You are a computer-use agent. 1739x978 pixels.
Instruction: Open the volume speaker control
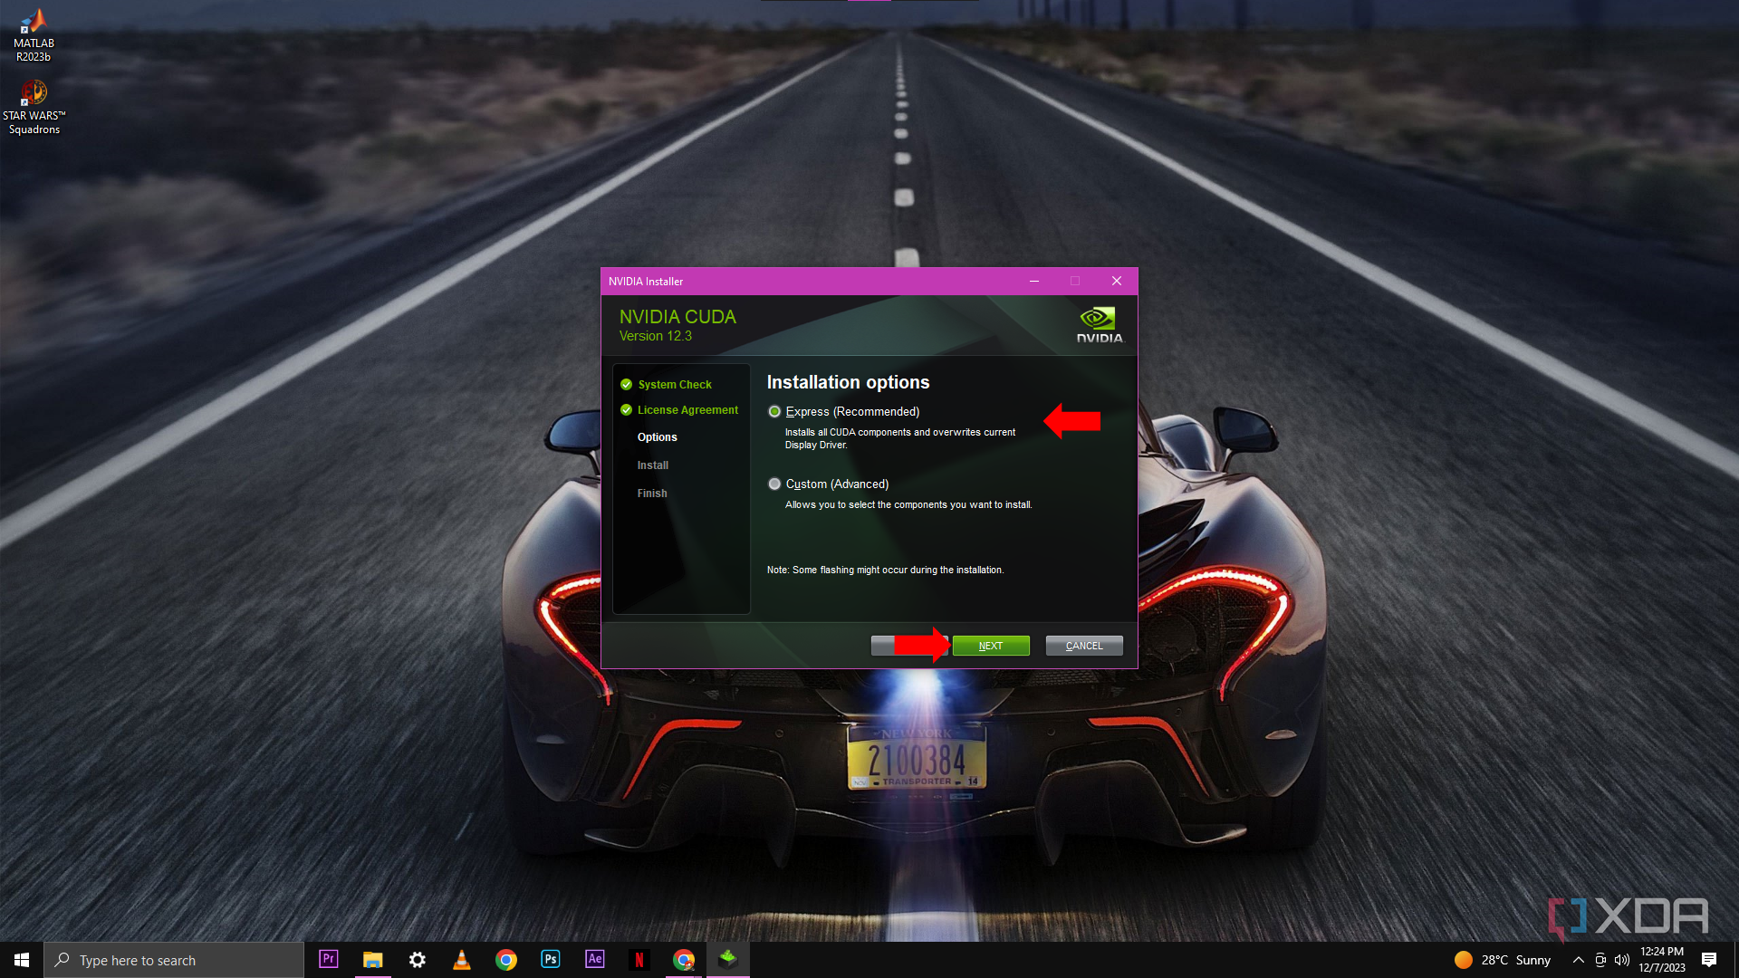(x=1622, y=960)
